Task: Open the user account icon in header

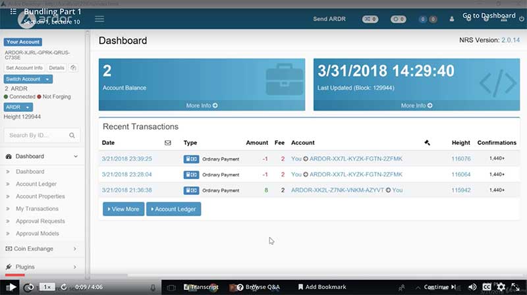Action: point(452,19)
